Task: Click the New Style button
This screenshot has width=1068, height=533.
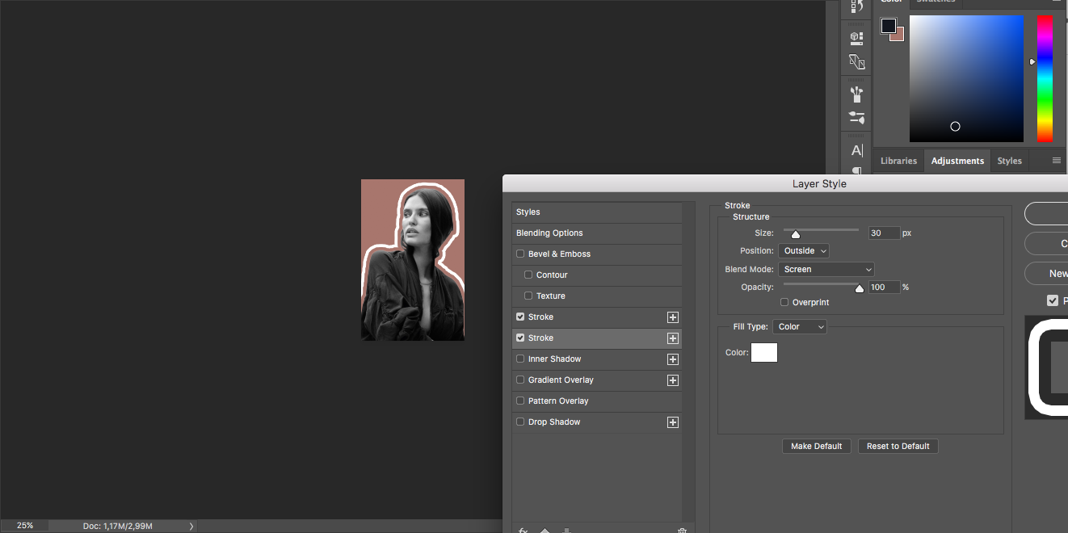Action: click(1047, 273)
